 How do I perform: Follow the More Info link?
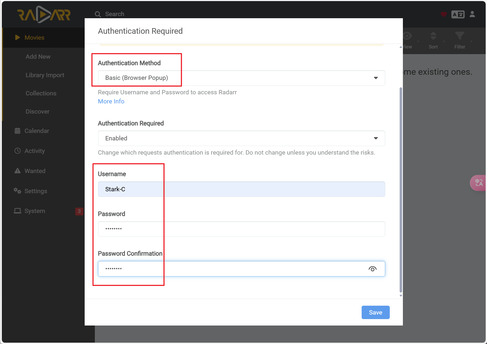[111, 101]
